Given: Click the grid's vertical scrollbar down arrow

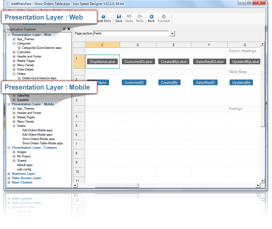Looking at the screenshot, I should (x=262, y=181).
